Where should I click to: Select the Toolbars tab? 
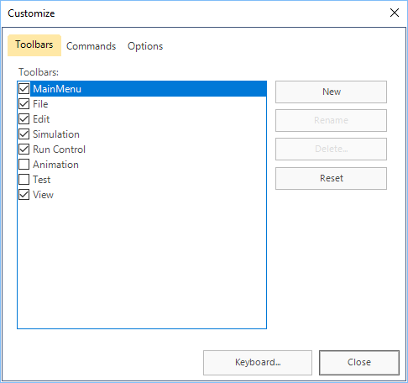34,45
